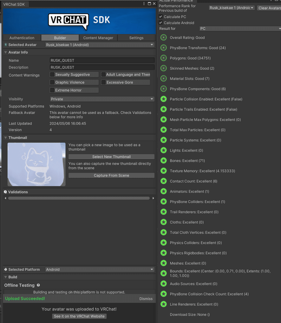Click the Material Slots rating icon
Image resolution: width=281 pixels, height=323 pixels.
click(x=163, y=79)
